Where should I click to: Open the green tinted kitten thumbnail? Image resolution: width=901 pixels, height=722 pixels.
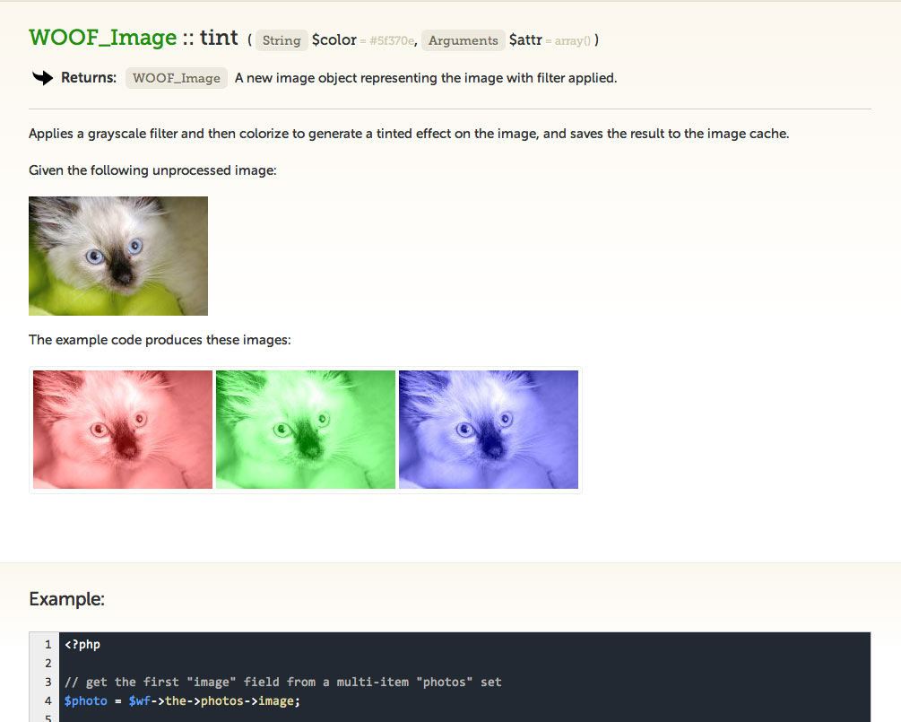pos(306,430)
